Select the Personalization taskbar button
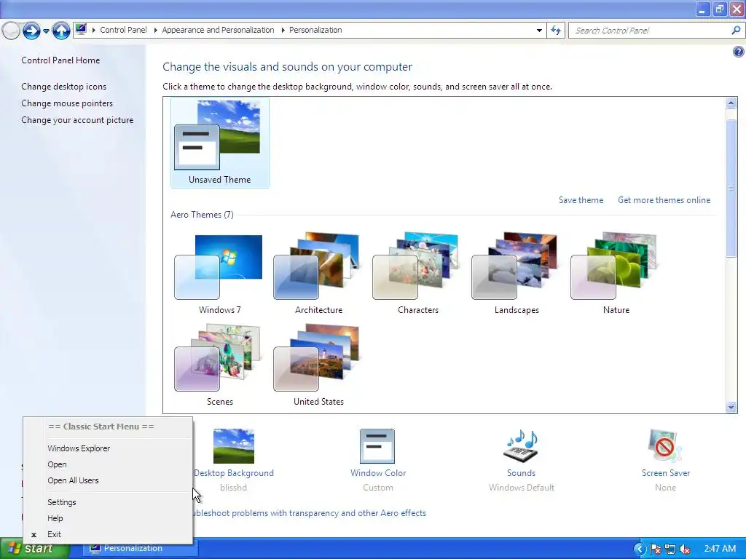This screenshot has width=746, height=559. coord(141,549)
